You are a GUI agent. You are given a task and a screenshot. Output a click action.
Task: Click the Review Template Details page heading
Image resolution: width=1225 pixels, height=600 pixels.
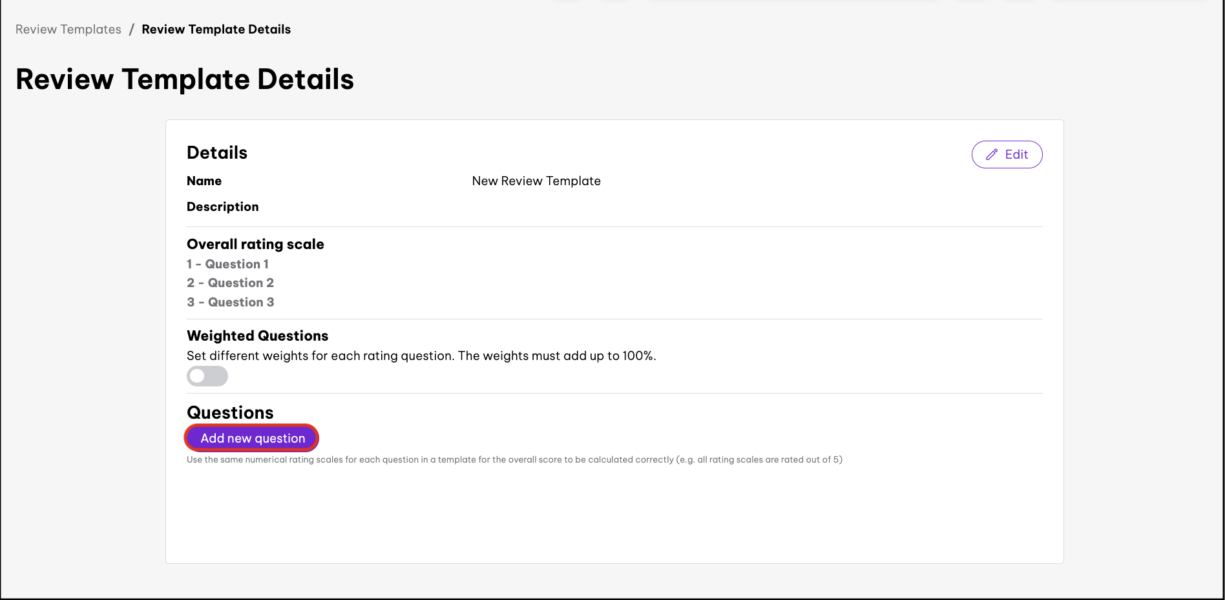(185, 79)
